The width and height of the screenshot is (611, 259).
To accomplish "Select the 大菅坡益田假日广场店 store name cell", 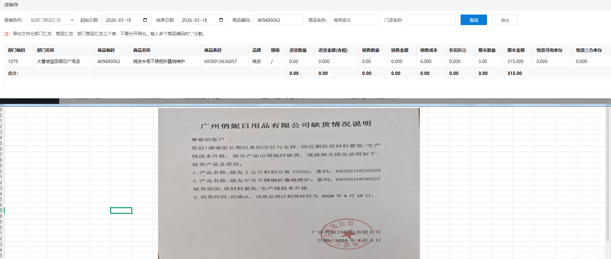I will click(x=59, y=61).
